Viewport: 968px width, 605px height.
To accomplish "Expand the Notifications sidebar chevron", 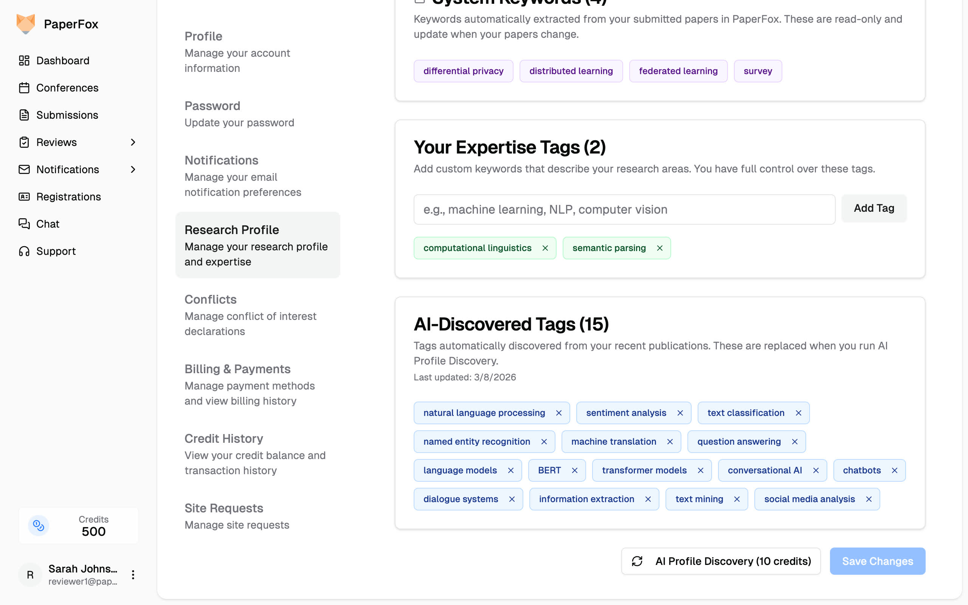I will click(x=133, y=169).
